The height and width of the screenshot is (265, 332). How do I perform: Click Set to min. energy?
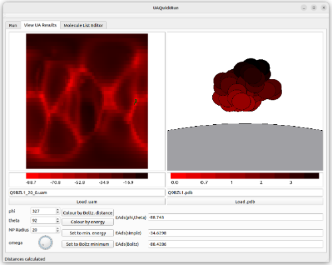pos(88,233)
